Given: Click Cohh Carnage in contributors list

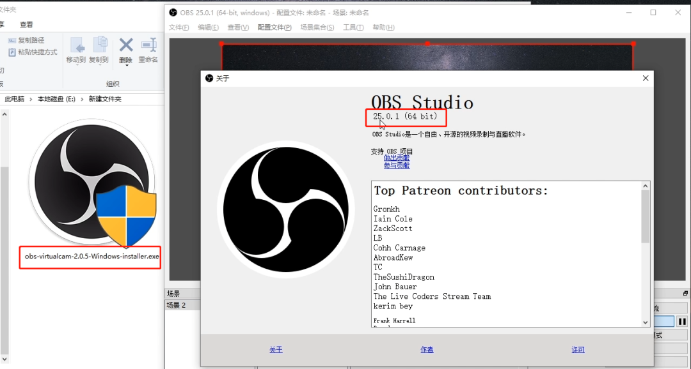Looking at the screenshot, I should coord(399,248).
